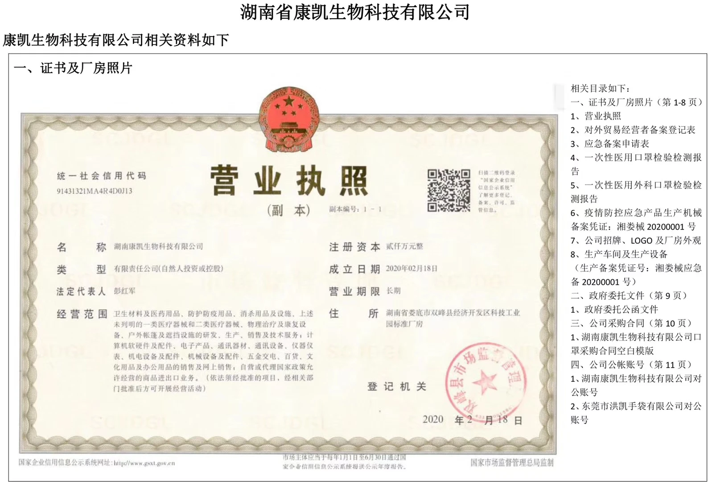Click the 经营范围 label

tap(82, 314)
